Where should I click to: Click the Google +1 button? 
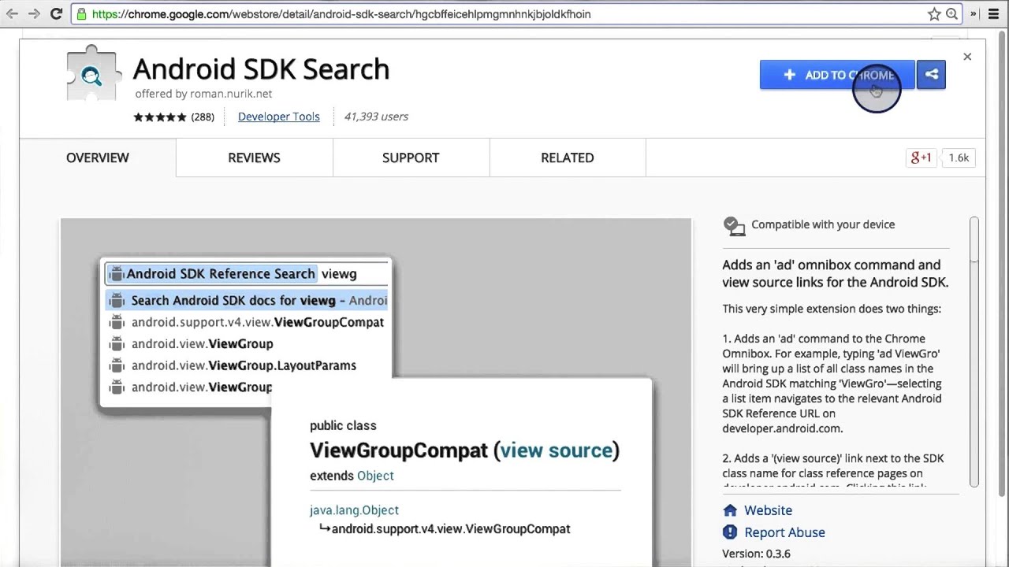click(x=921, y=157)
